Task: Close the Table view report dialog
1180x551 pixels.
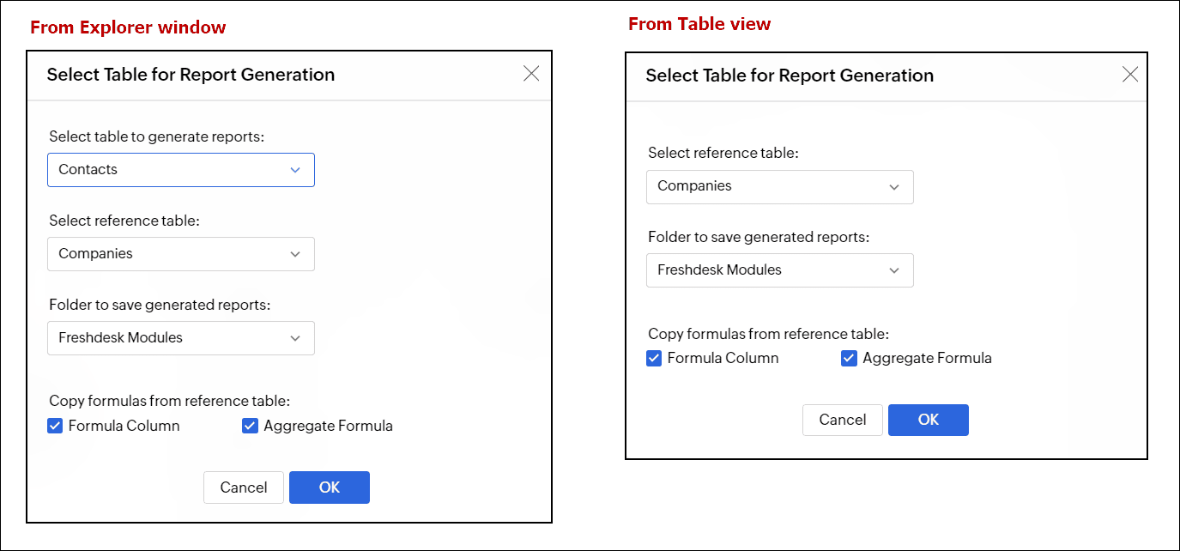Action: click(x=1130, y=75)
